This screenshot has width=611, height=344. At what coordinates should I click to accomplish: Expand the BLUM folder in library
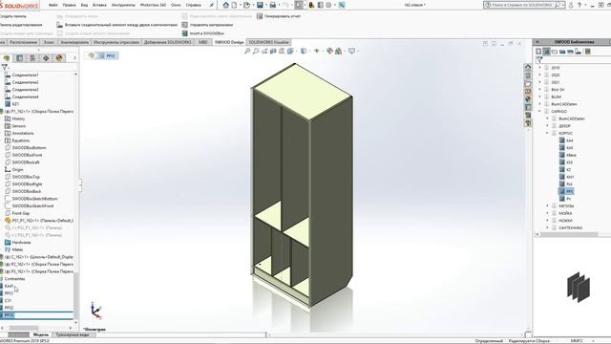539,97
